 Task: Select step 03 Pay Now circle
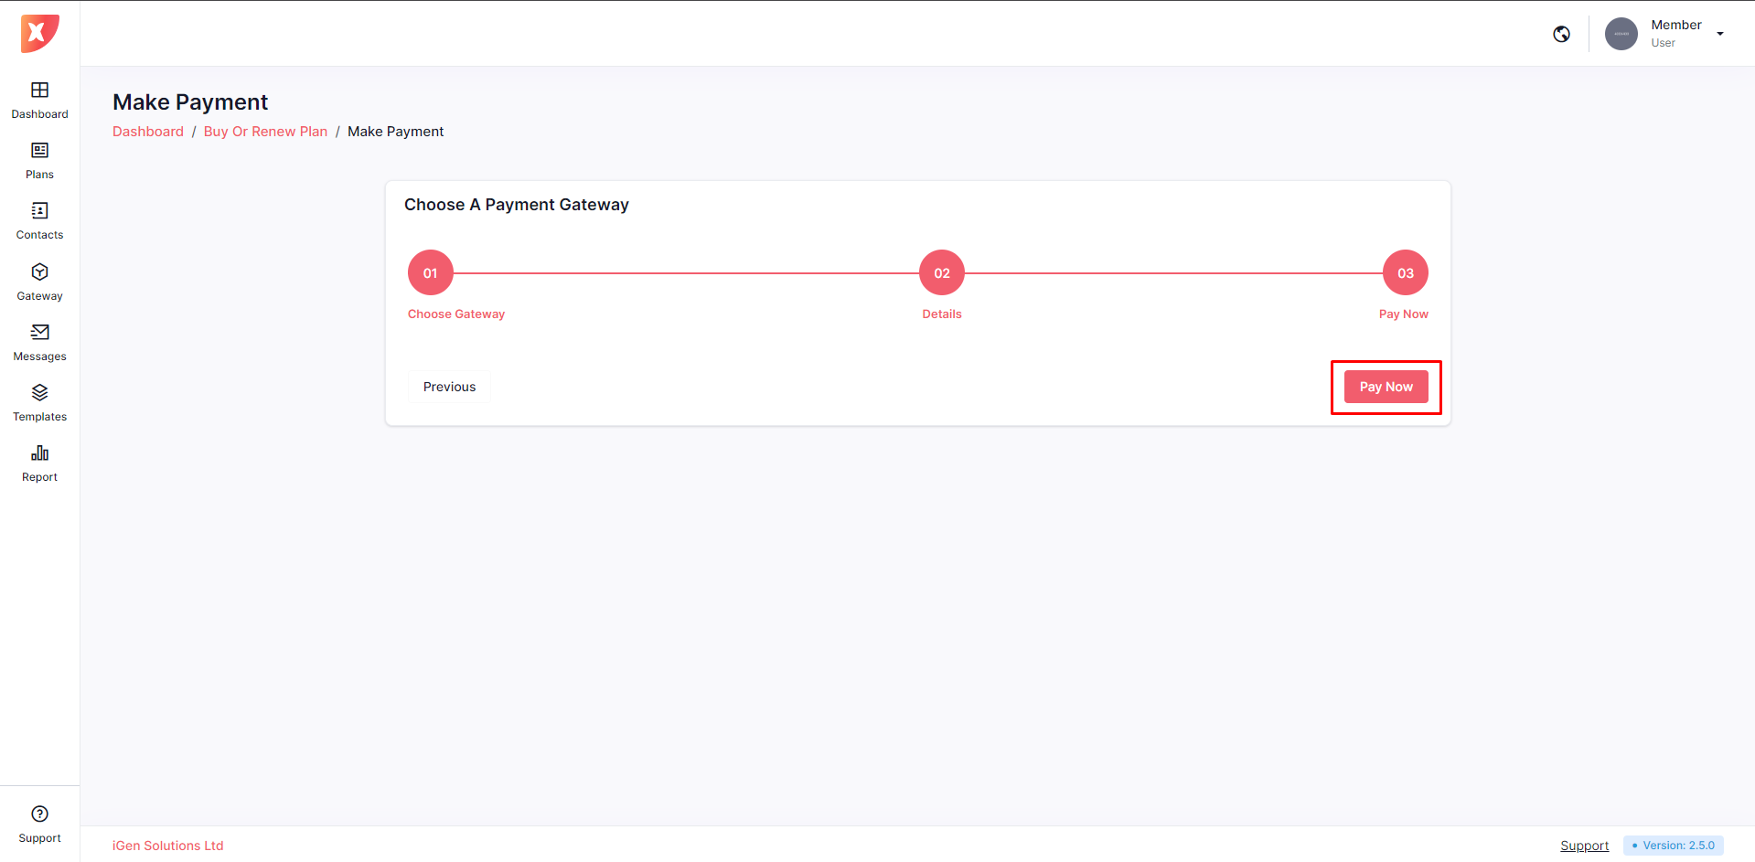[x=1406, y=272]
